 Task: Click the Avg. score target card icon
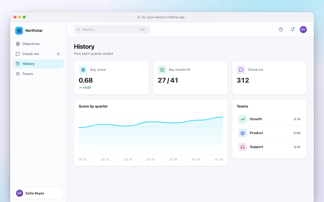[x=83, y=70]
